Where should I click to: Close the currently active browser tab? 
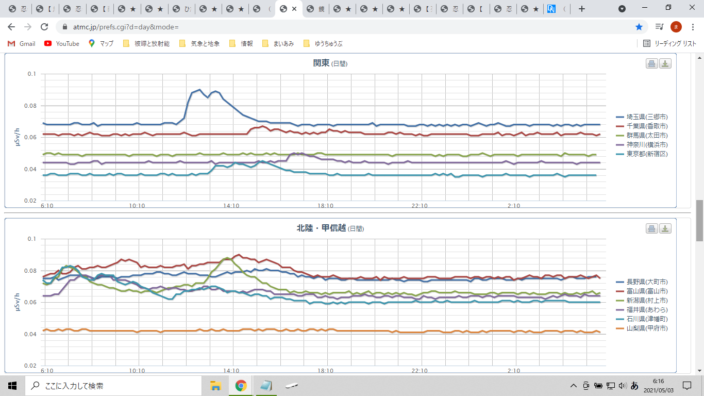pos(294,9)
